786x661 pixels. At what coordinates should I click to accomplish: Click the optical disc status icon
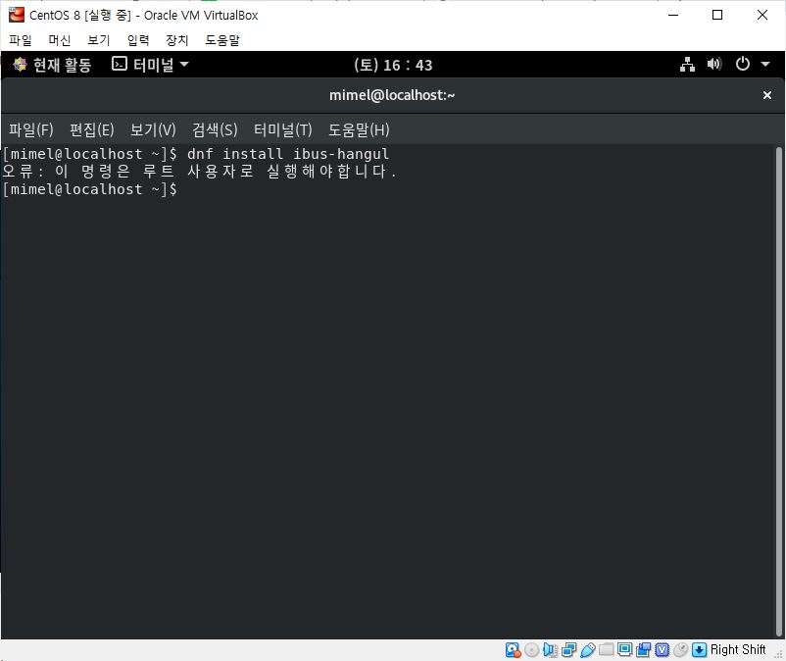[531, 650]
